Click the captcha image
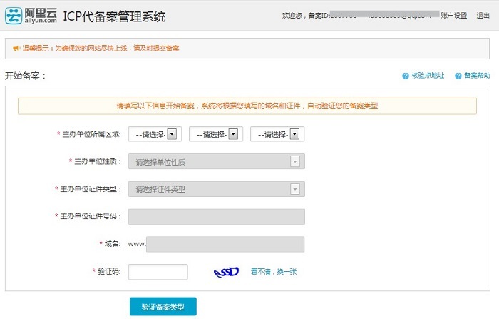Screen dimensions: 499x319 226,272
